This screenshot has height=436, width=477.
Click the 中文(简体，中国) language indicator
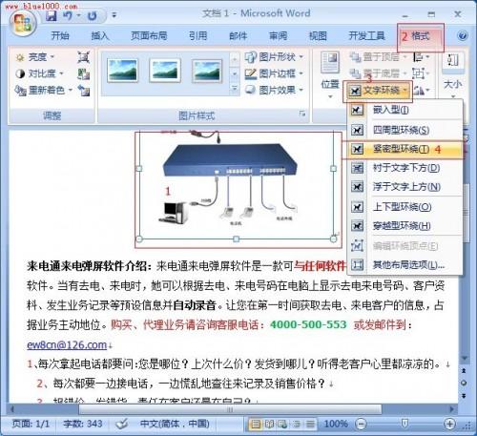click(175, 424)
